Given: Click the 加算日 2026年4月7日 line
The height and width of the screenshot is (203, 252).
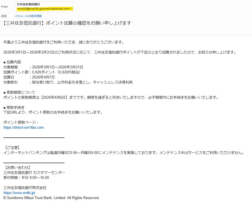Looking at the screenshot, I should pos(29,77).
